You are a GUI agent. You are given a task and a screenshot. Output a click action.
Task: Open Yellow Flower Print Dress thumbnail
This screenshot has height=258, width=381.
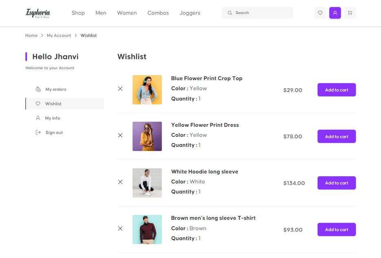(147, 136)
